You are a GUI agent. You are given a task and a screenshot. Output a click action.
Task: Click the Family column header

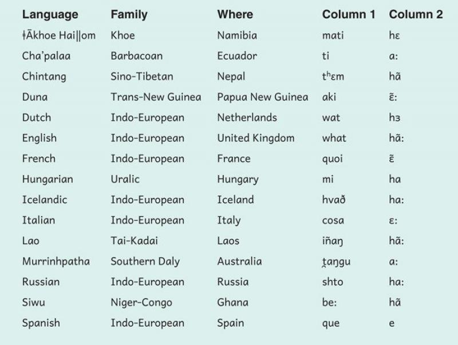pos(130,15)
